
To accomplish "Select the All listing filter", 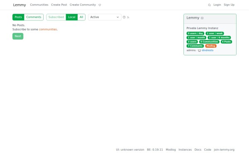I will [81, 17].
